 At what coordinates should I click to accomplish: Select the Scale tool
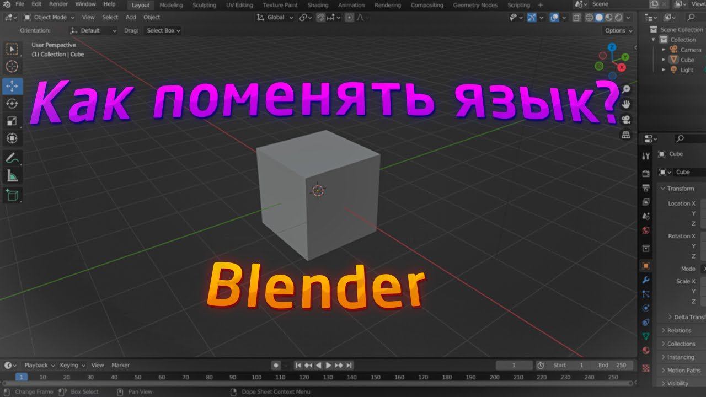pyautogui.click(x=12, y=121)
